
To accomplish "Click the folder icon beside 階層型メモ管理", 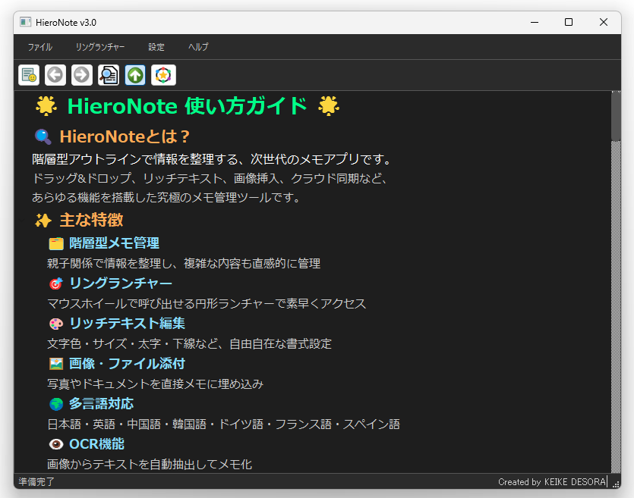I will (55, 243).
